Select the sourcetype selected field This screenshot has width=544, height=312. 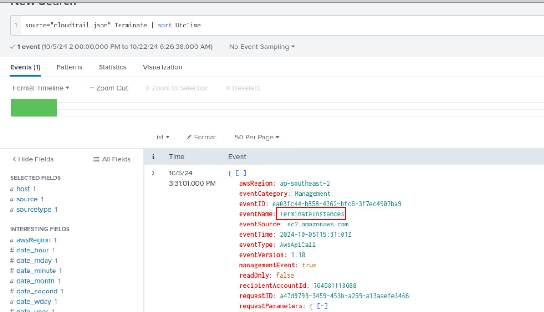[x=34, y=209]
